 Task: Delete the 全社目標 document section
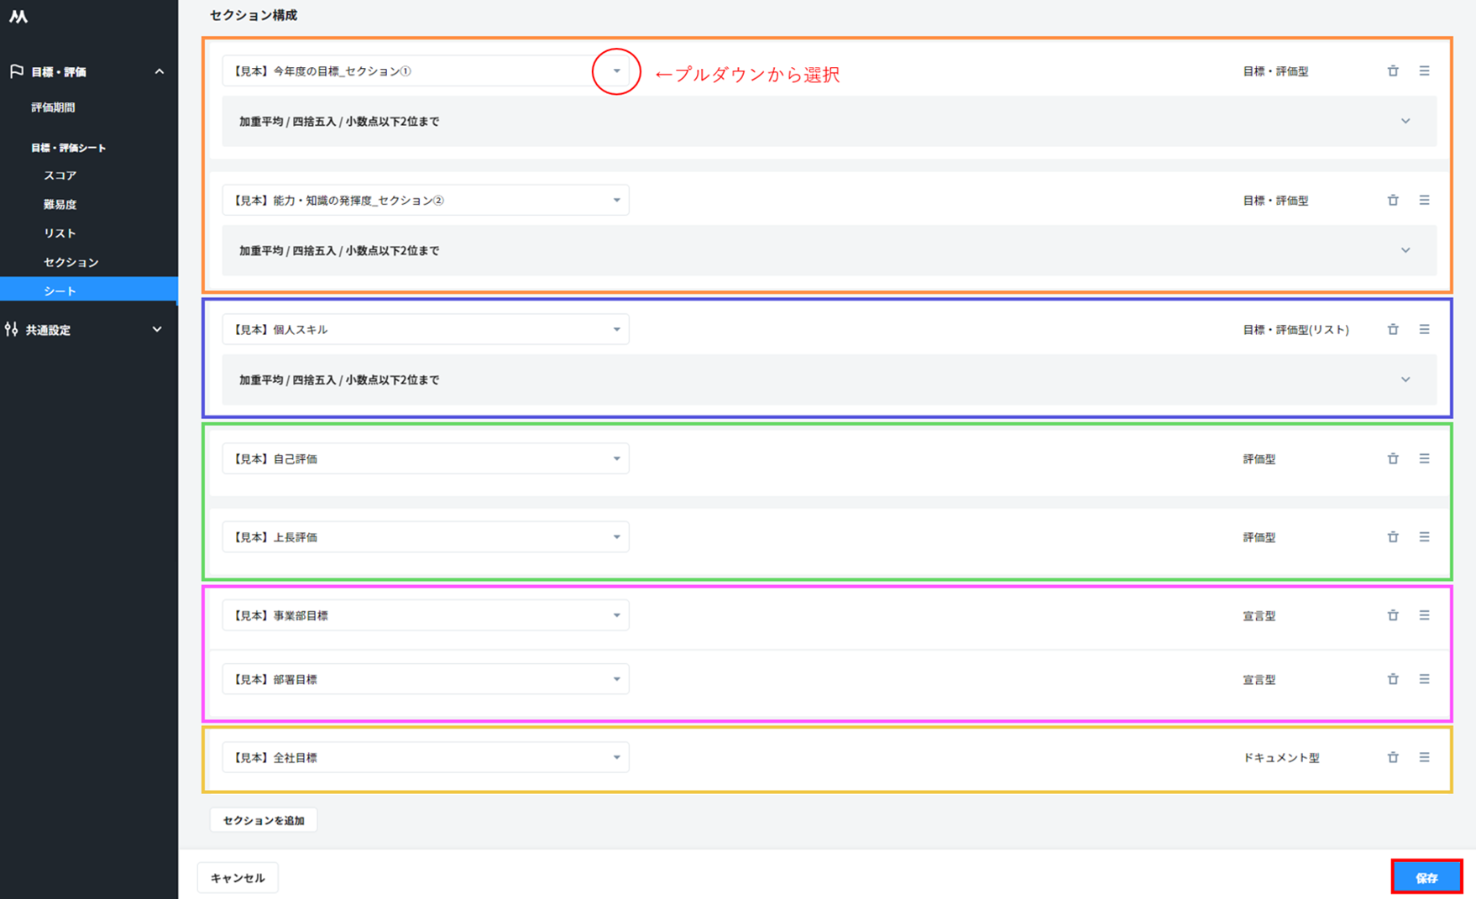click(x=1393, y=757)
